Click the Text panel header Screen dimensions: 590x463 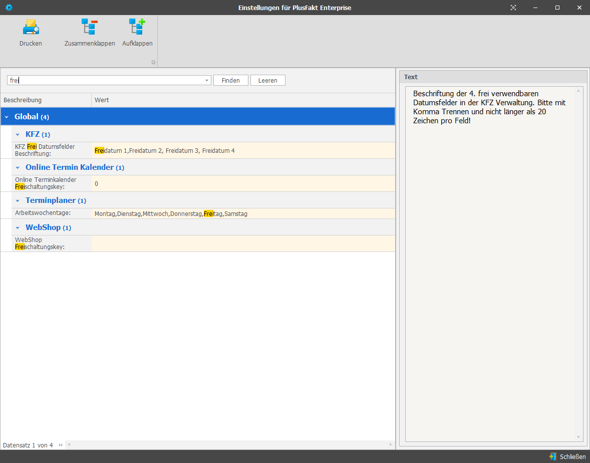click(493, 77)
